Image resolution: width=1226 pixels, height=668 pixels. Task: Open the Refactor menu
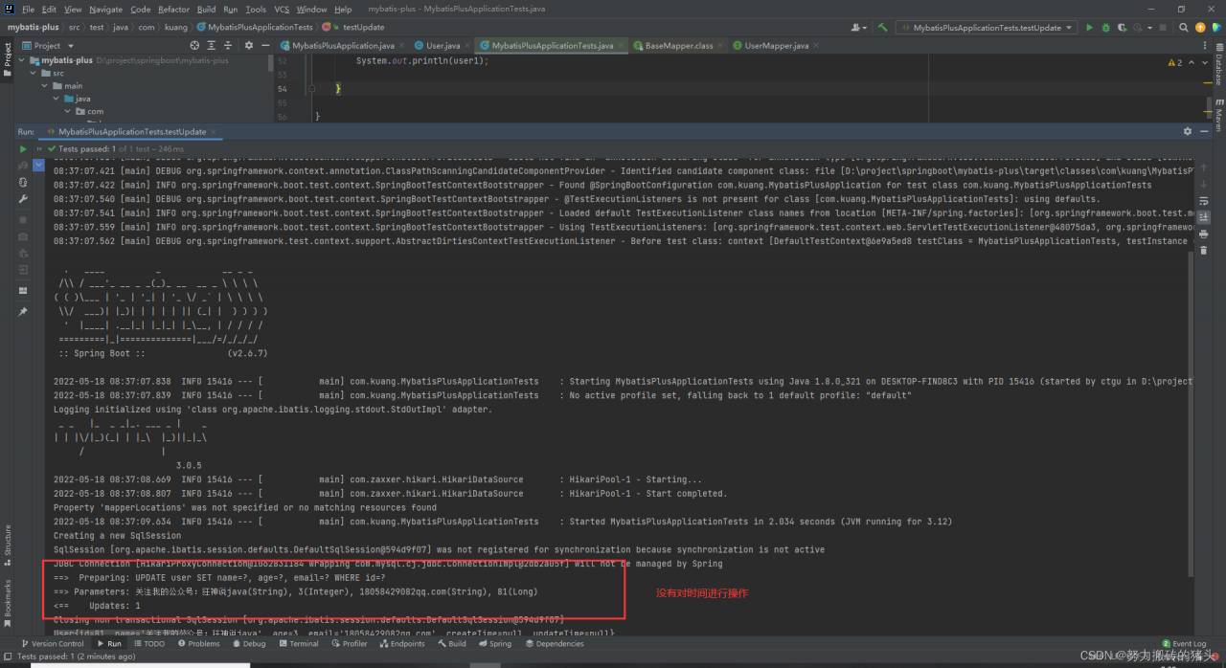(173, 9)
